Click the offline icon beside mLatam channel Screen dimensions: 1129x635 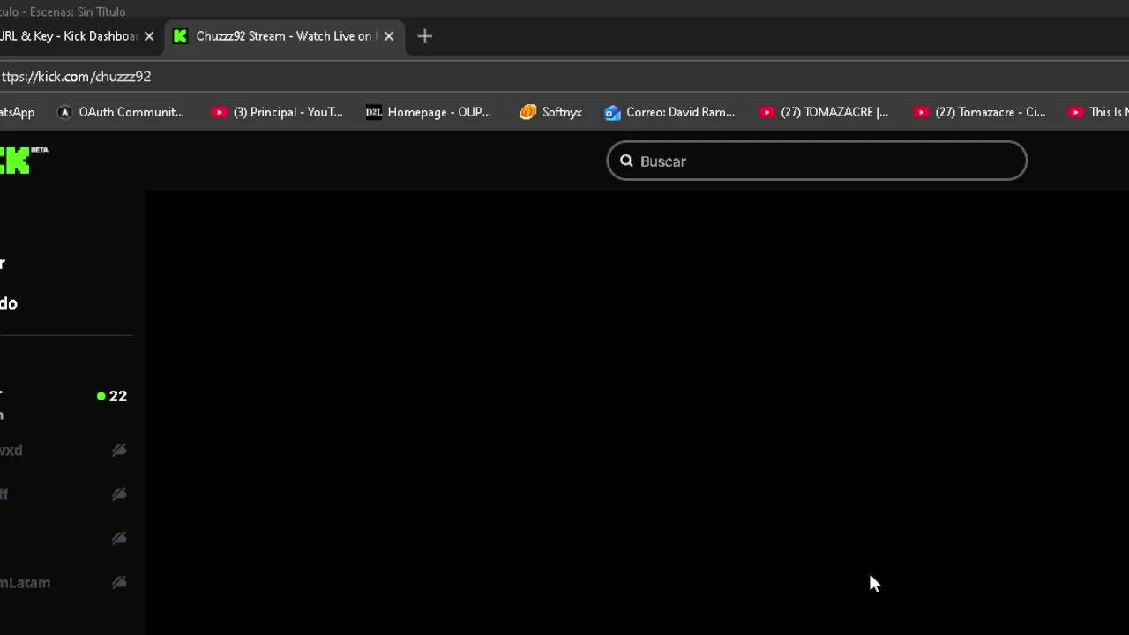point(119,583)
